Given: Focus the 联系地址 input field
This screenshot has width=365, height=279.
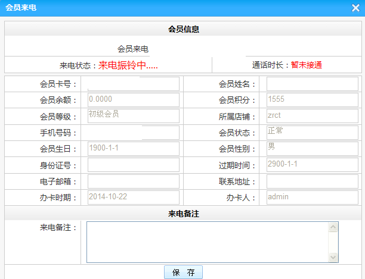Looking at the screenshot, I should (312, 181).
